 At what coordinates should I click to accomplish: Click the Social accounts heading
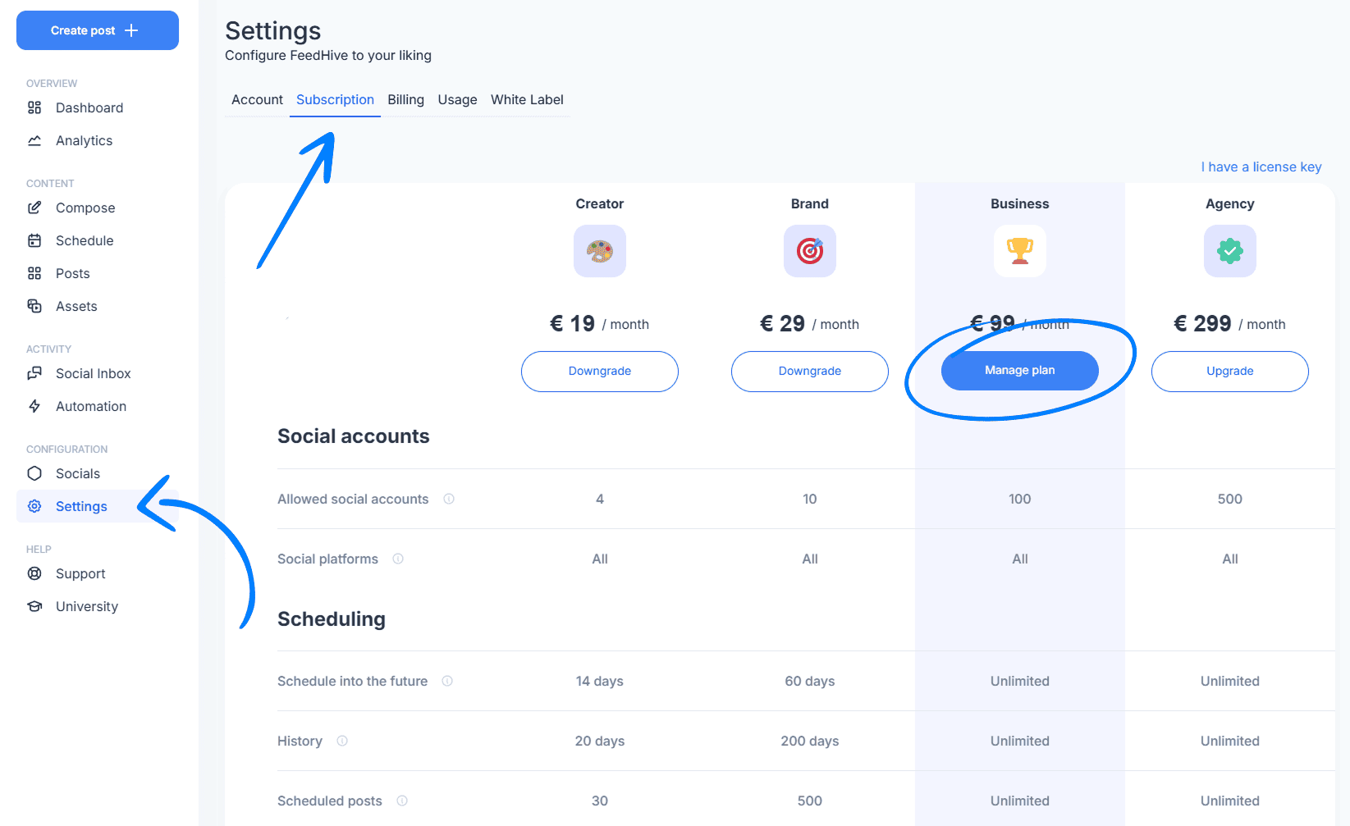(x=353, y=436)
